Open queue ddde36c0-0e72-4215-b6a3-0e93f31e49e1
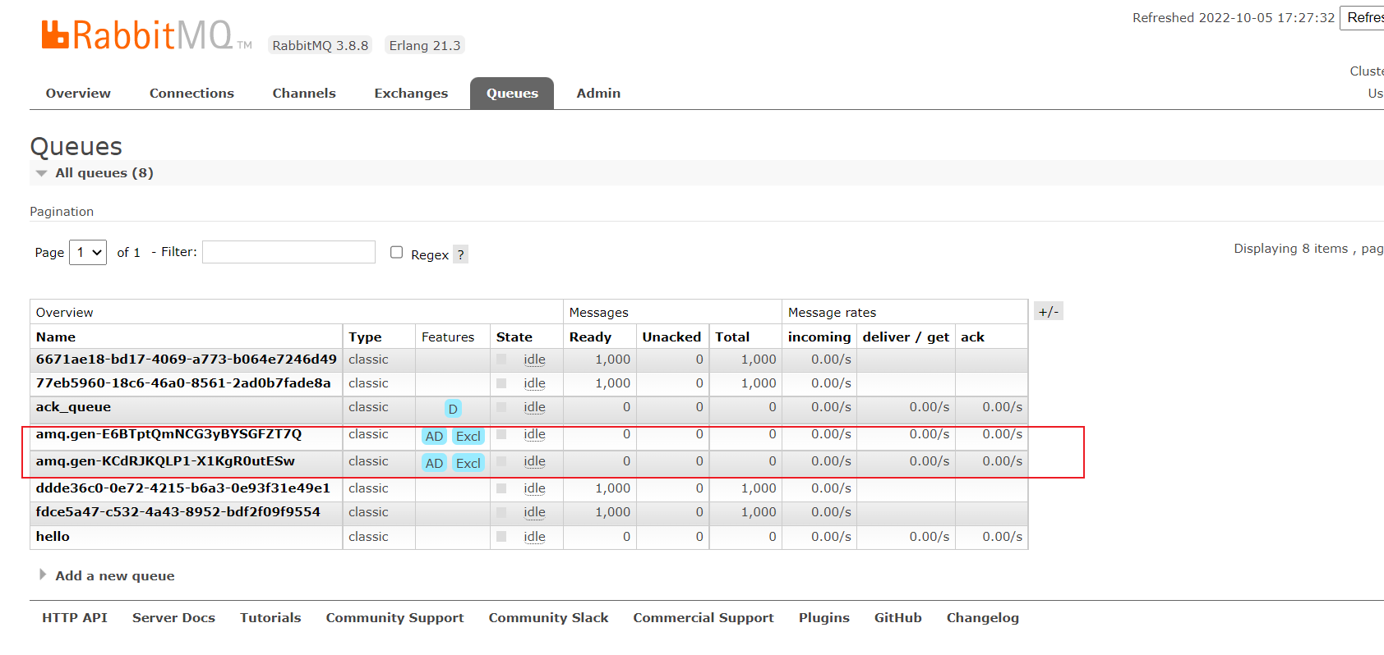Viewport: 1384px width, 655px height. 182,488
